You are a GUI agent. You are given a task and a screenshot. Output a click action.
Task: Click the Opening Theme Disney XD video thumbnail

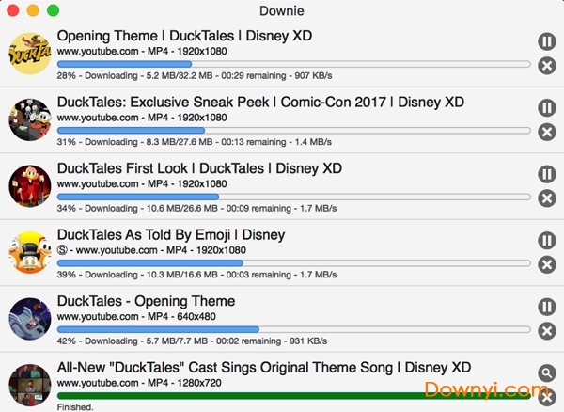(x=29, y=53)
